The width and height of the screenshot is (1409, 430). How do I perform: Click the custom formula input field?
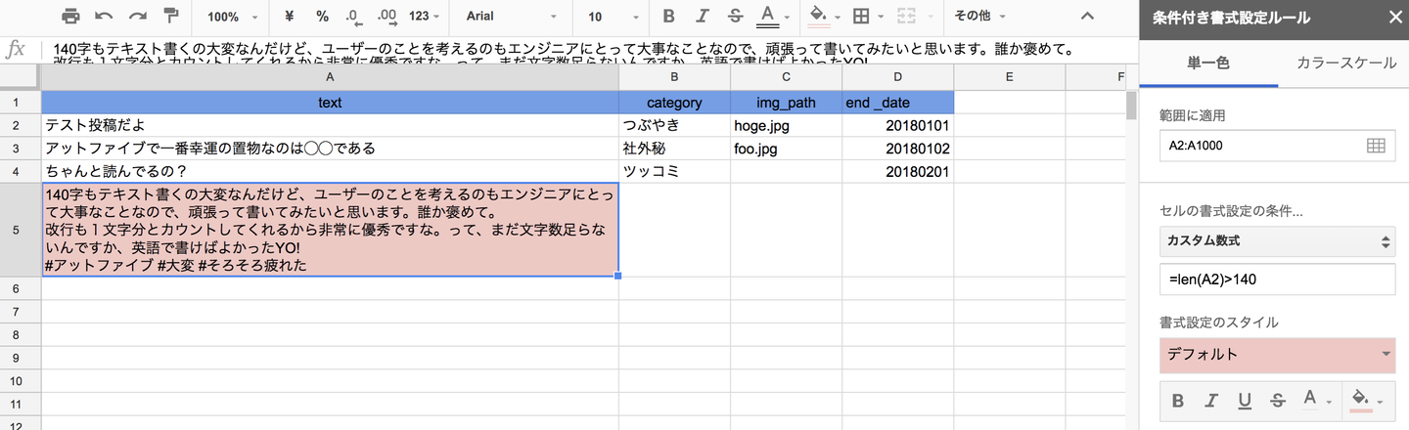(1277, 280)
